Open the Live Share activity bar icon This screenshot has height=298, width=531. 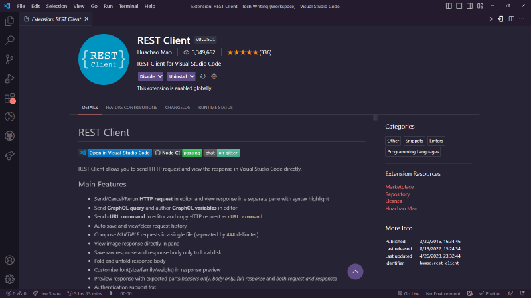pos(9,155)
